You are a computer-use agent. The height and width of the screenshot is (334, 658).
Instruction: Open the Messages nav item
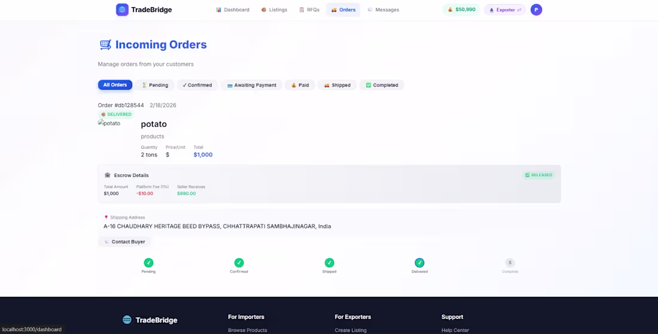(x=383, y=10)
